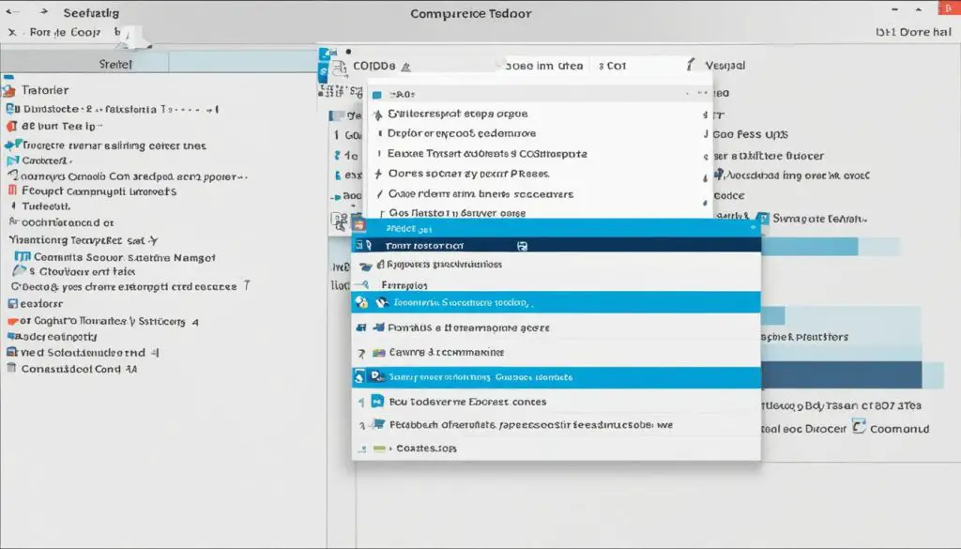This screenshot has height=549, width=961.
Task: Click the 'Vesgaal' toolbar button
Action: 725,65
